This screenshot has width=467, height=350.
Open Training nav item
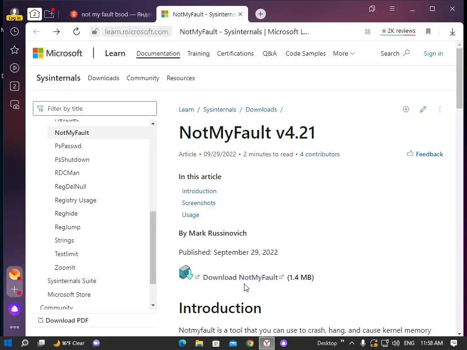[x=198, y=54]
